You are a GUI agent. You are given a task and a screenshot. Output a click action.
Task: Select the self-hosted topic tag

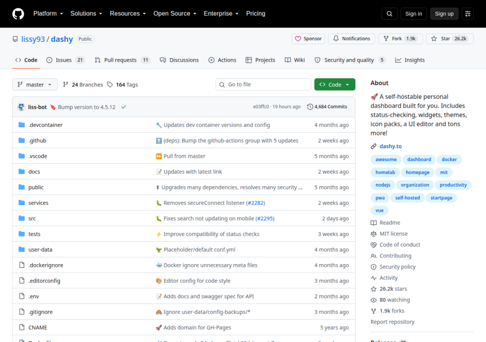coord(407,198)
